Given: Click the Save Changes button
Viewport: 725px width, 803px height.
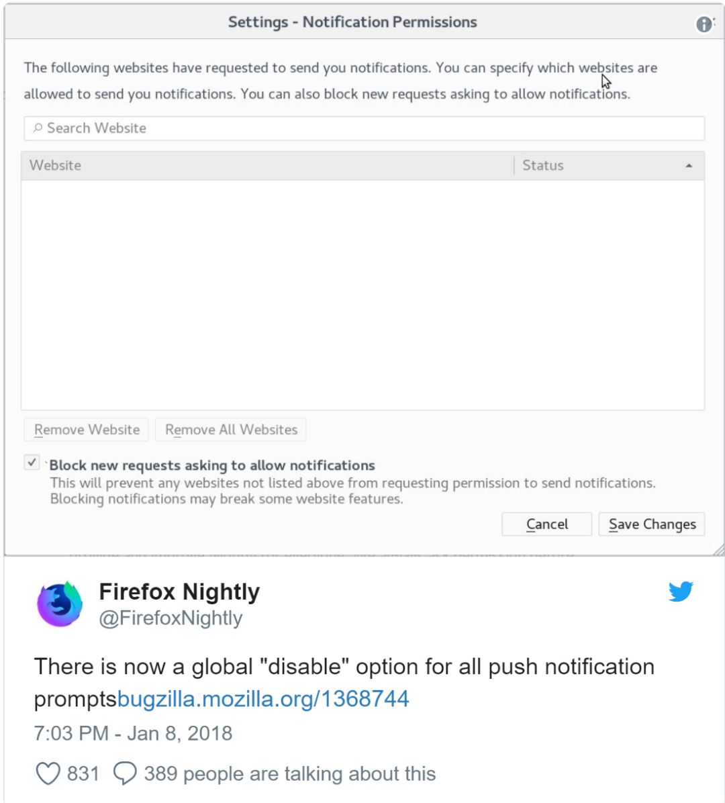Looking at the screenshot, I should 652,524.
